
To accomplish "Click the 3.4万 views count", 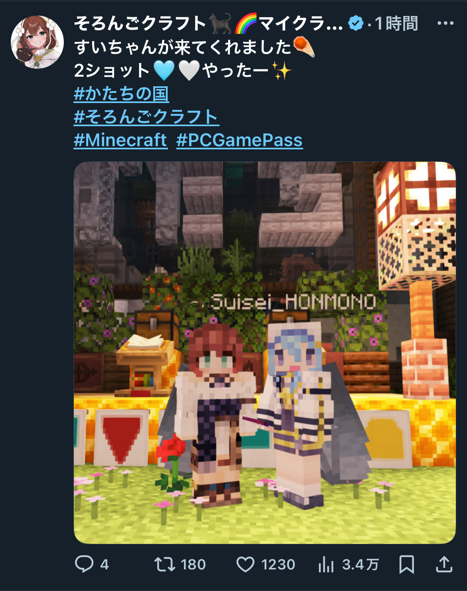I will coord(360,565).
